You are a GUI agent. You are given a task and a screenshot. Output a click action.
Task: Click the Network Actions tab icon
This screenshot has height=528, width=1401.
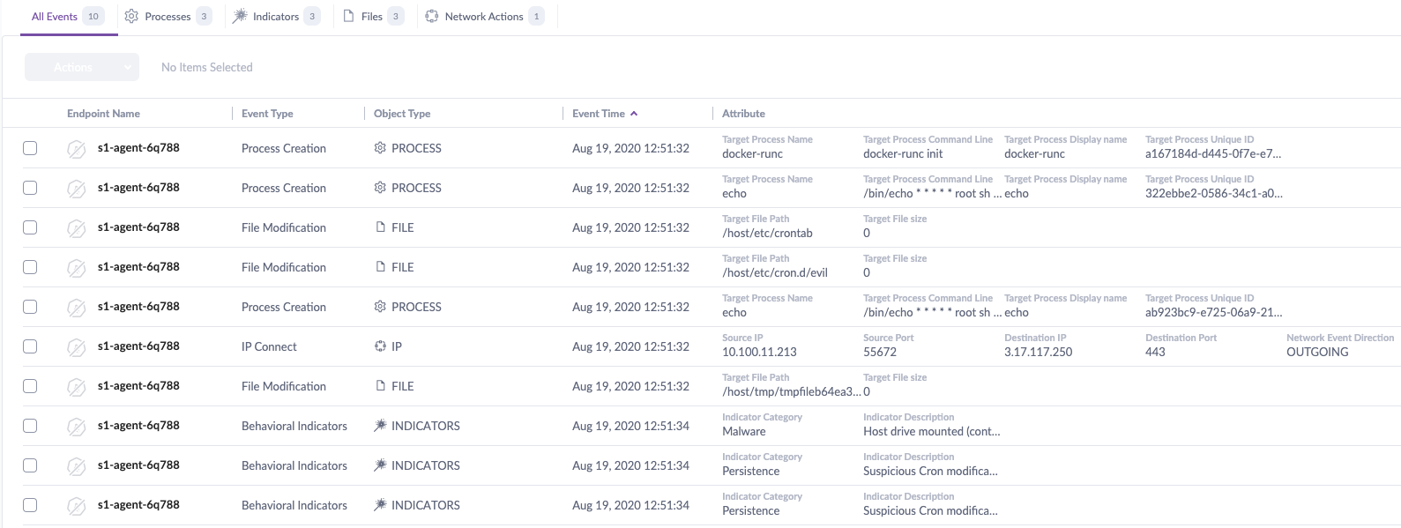tap(431, 16)
